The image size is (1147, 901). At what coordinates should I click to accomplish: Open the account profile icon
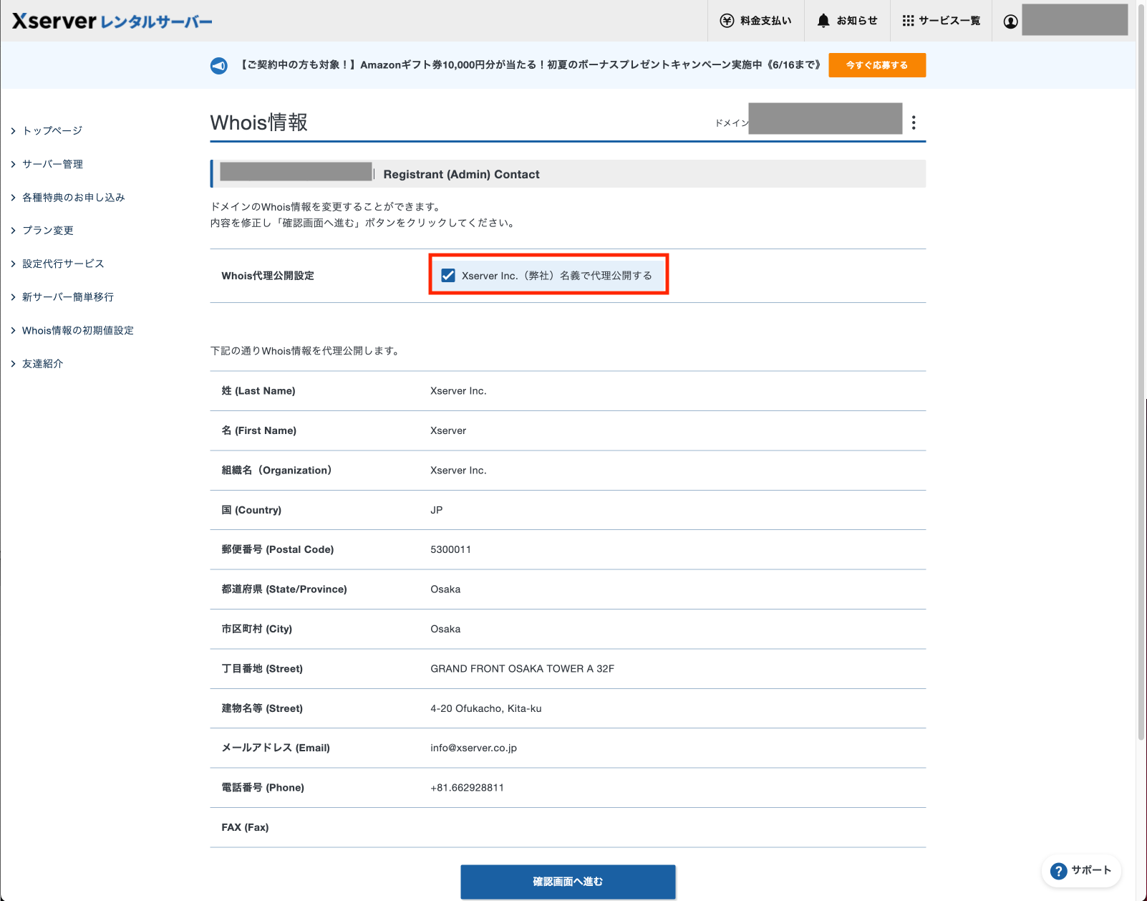(1010, 21)
